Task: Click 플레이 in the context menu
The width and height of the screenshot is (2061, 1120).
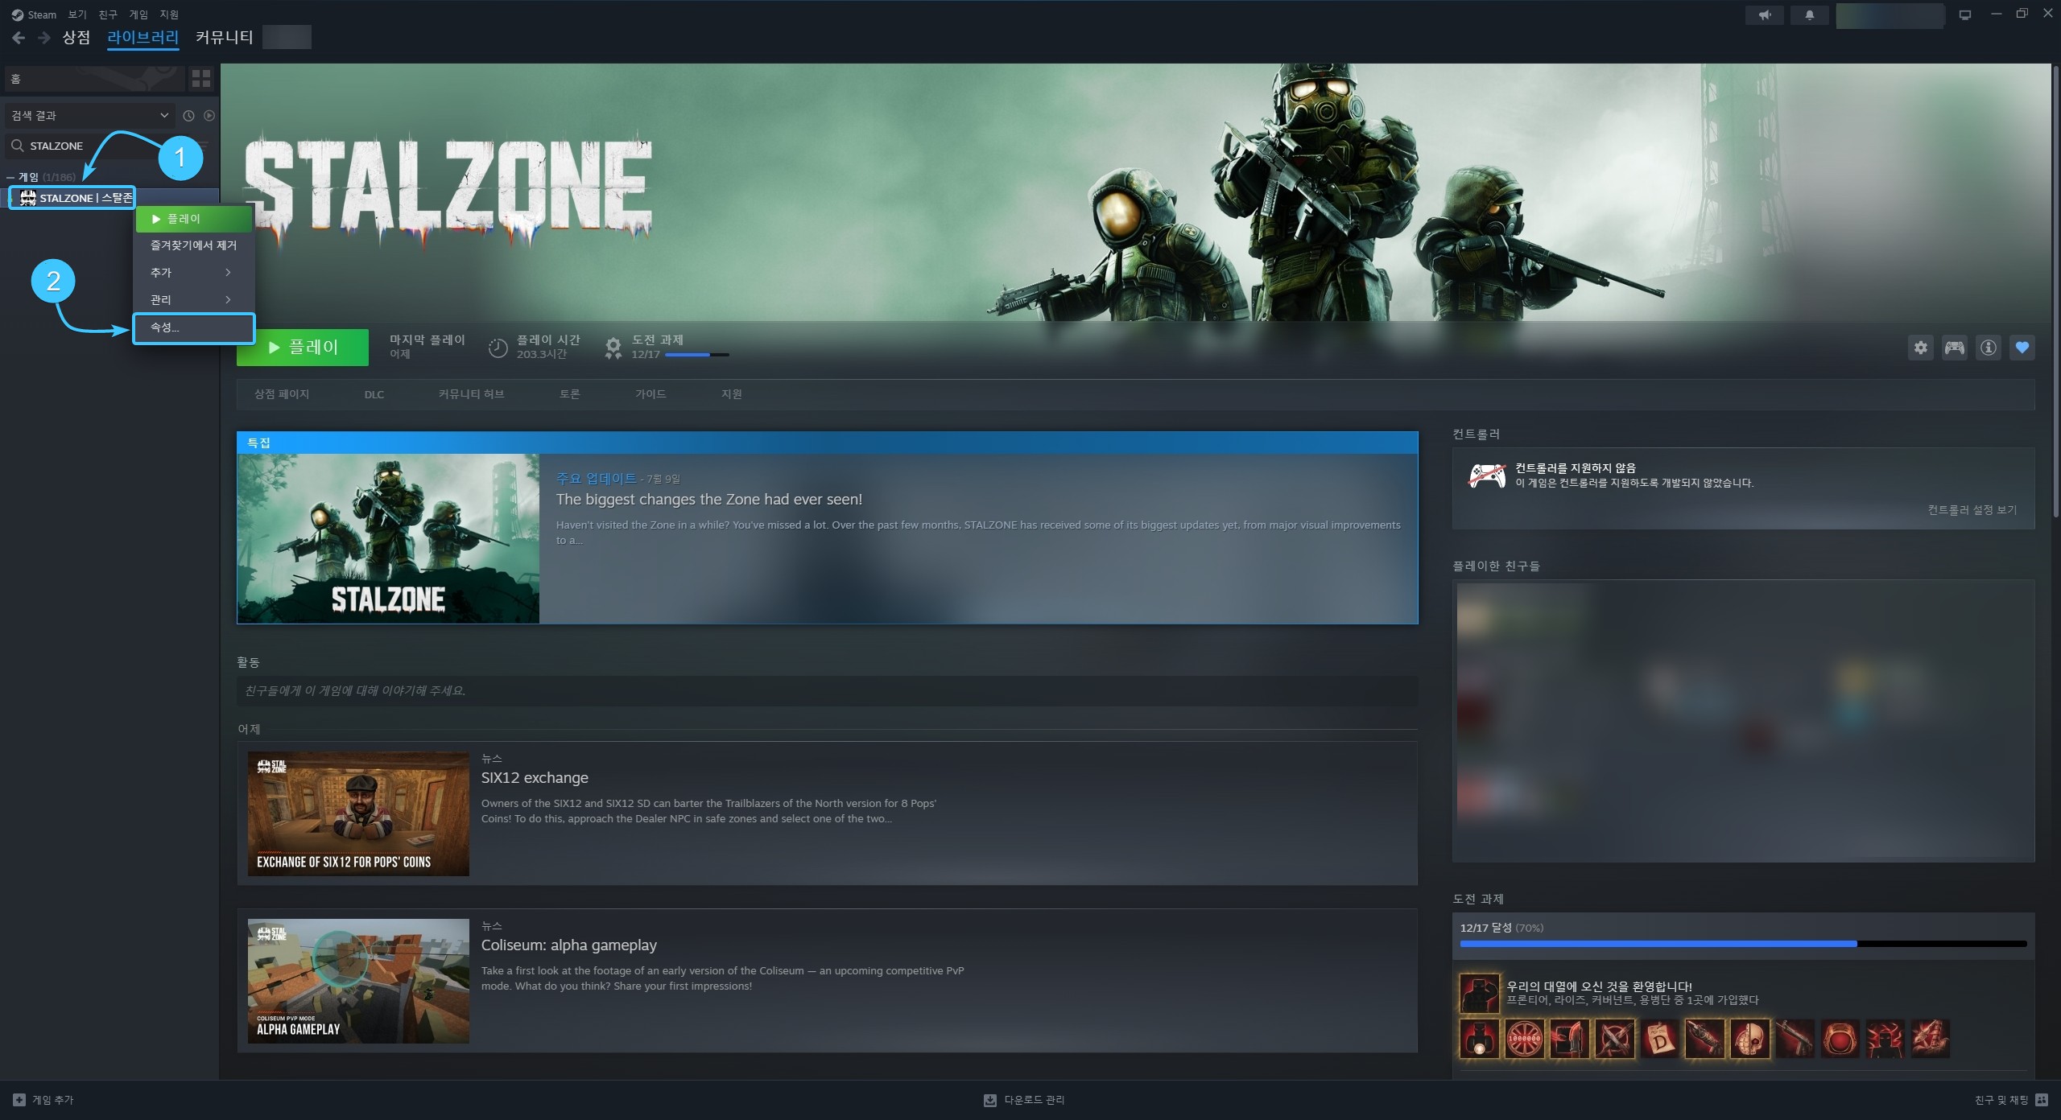Action: [x=194, y=219]
